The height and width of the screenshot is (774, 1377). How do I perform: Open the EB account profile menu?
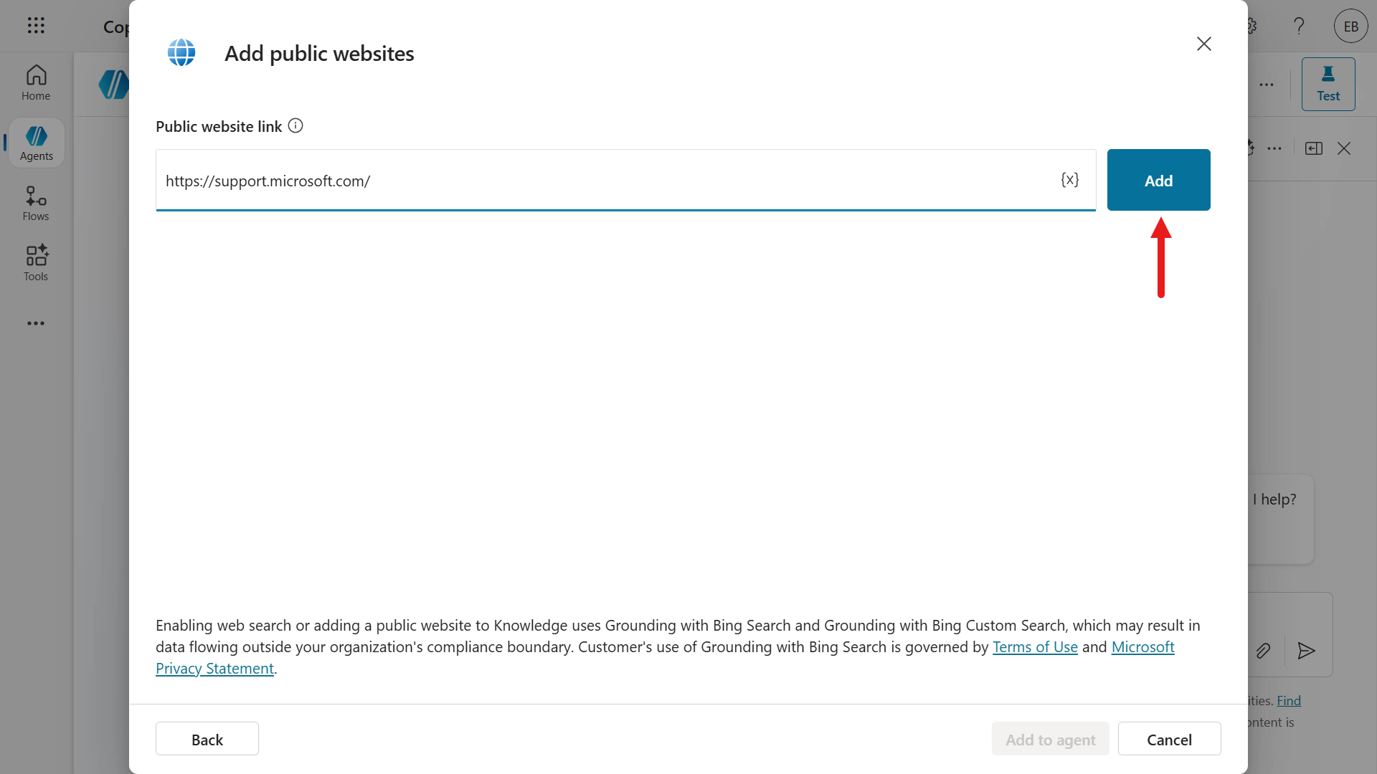(x=1350, y=27)
